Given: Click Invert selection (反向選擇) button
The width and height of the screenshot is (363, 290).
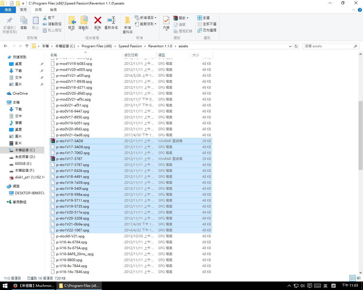Looking at the screenshot, I should (x=207, y=30).
